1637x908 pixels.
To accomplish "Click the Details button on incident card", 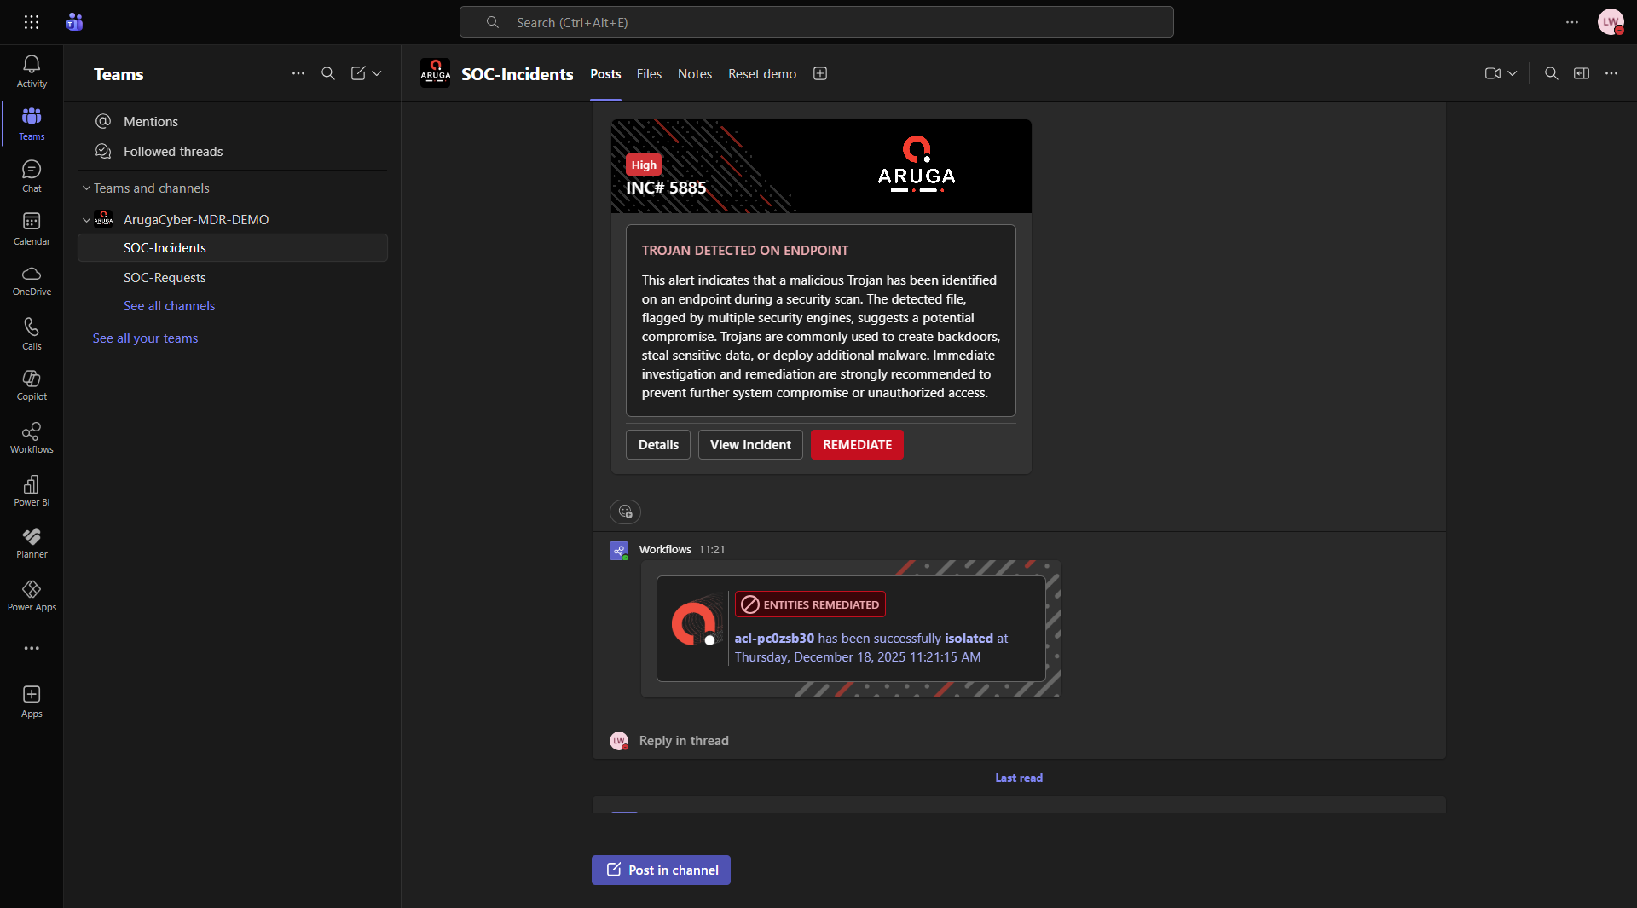I will click(658, 445).
